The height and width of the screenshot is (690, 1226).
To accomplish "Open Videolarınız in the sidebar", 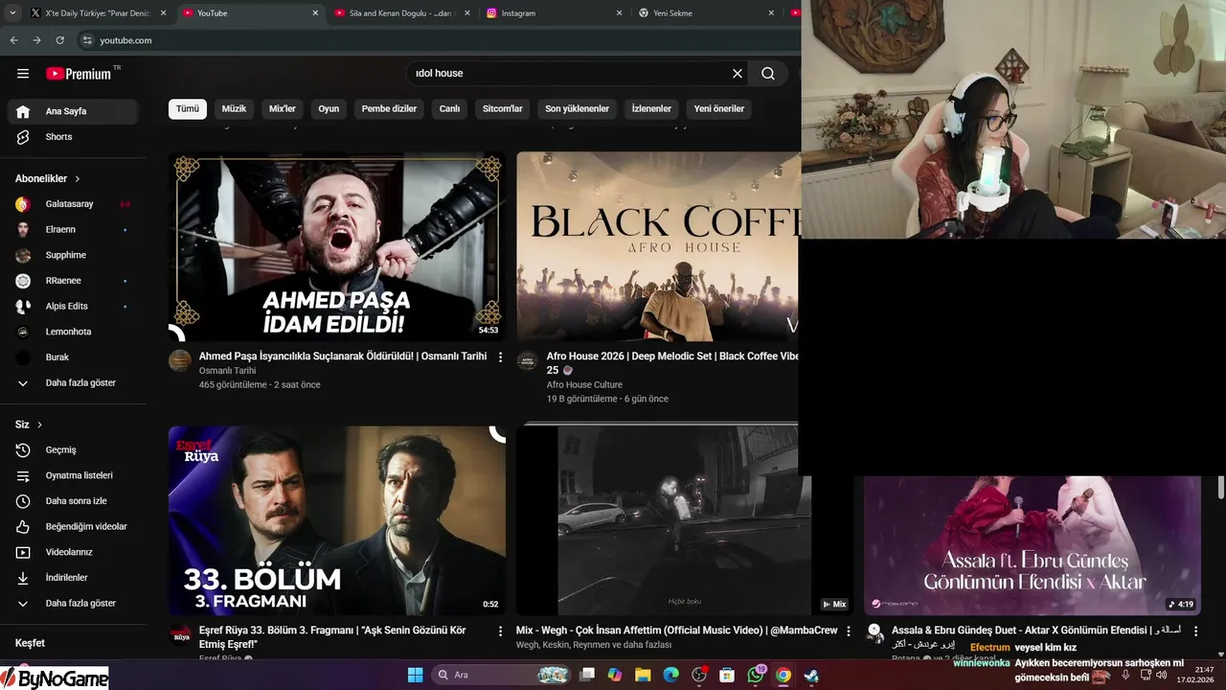I will point(73,552).
